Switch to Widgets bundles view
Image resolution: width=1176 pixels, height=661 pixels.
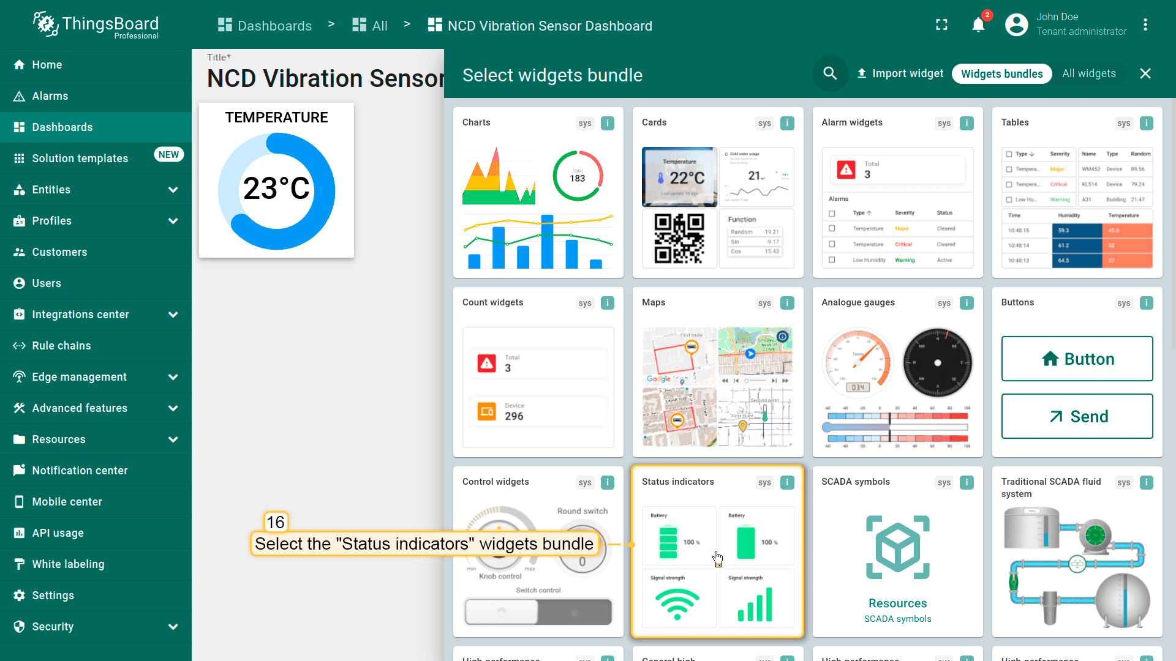(1001, 73)
